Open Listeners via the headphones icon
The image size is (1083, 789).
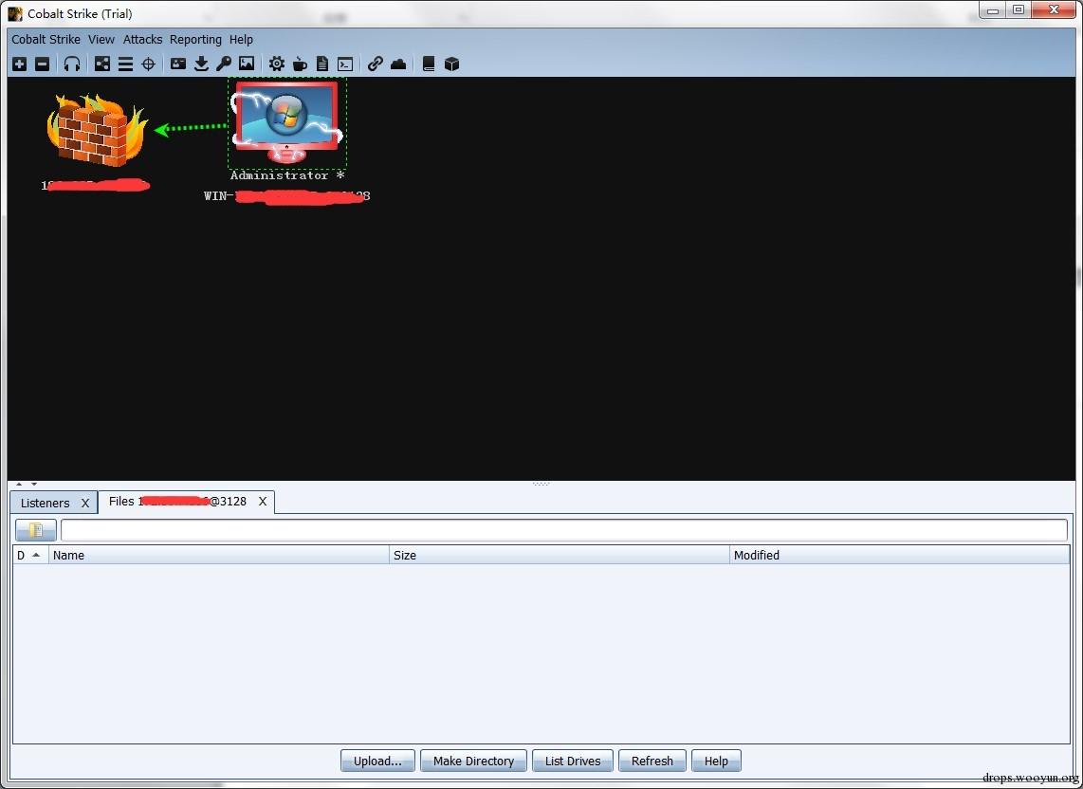[x=72, y=64]
